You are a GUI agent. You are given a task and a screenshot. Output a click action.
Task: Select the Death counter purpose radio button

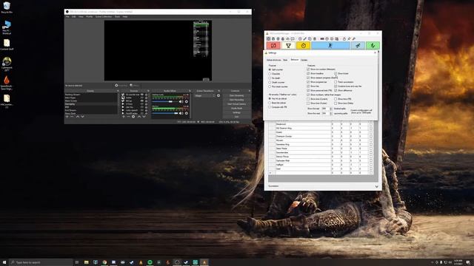[x=270, y=82]
